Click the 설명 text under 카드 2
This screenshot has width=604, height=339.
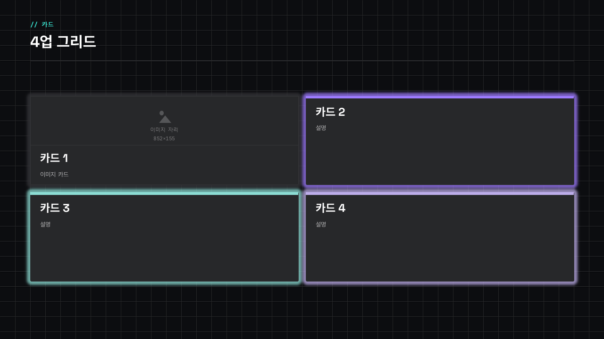click(x=321, y=128)
